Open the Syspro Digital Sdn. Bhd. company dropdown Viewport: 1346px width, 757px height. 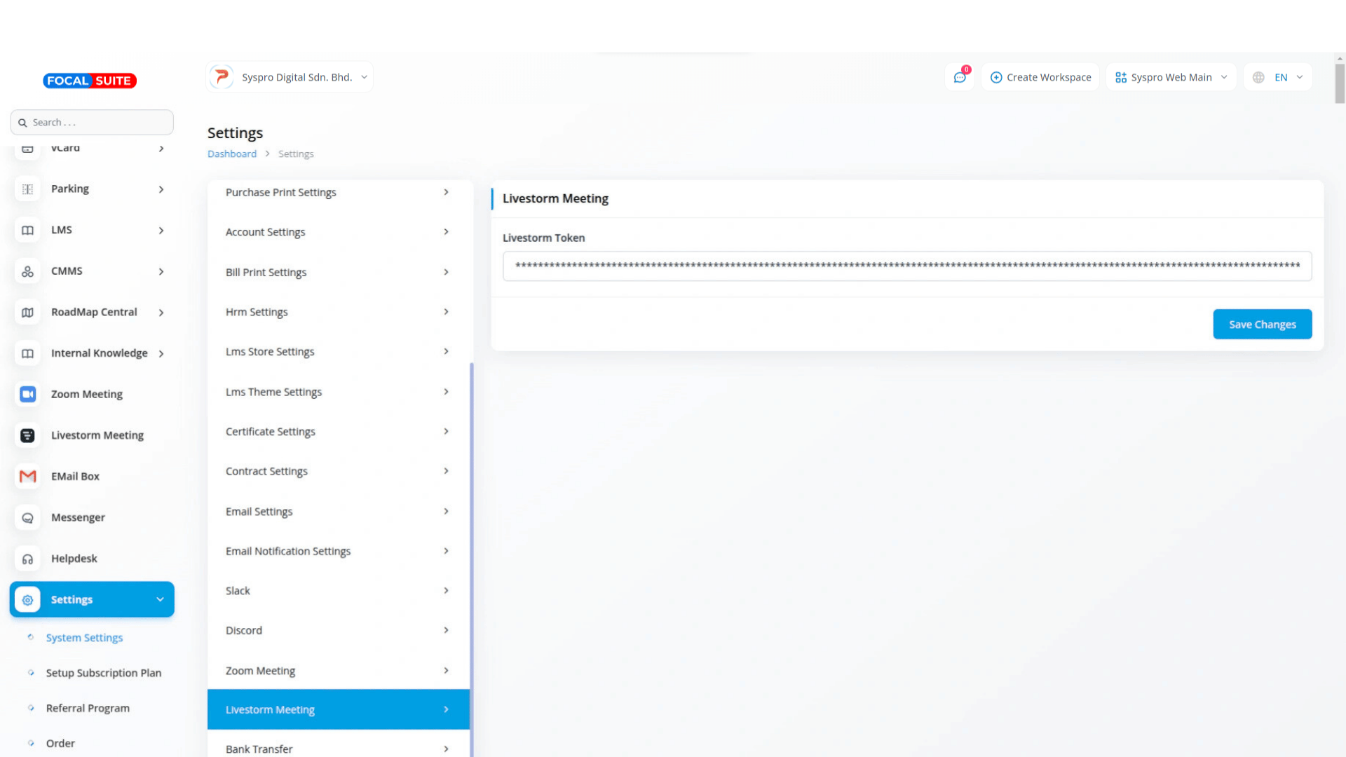pos(290,77)
